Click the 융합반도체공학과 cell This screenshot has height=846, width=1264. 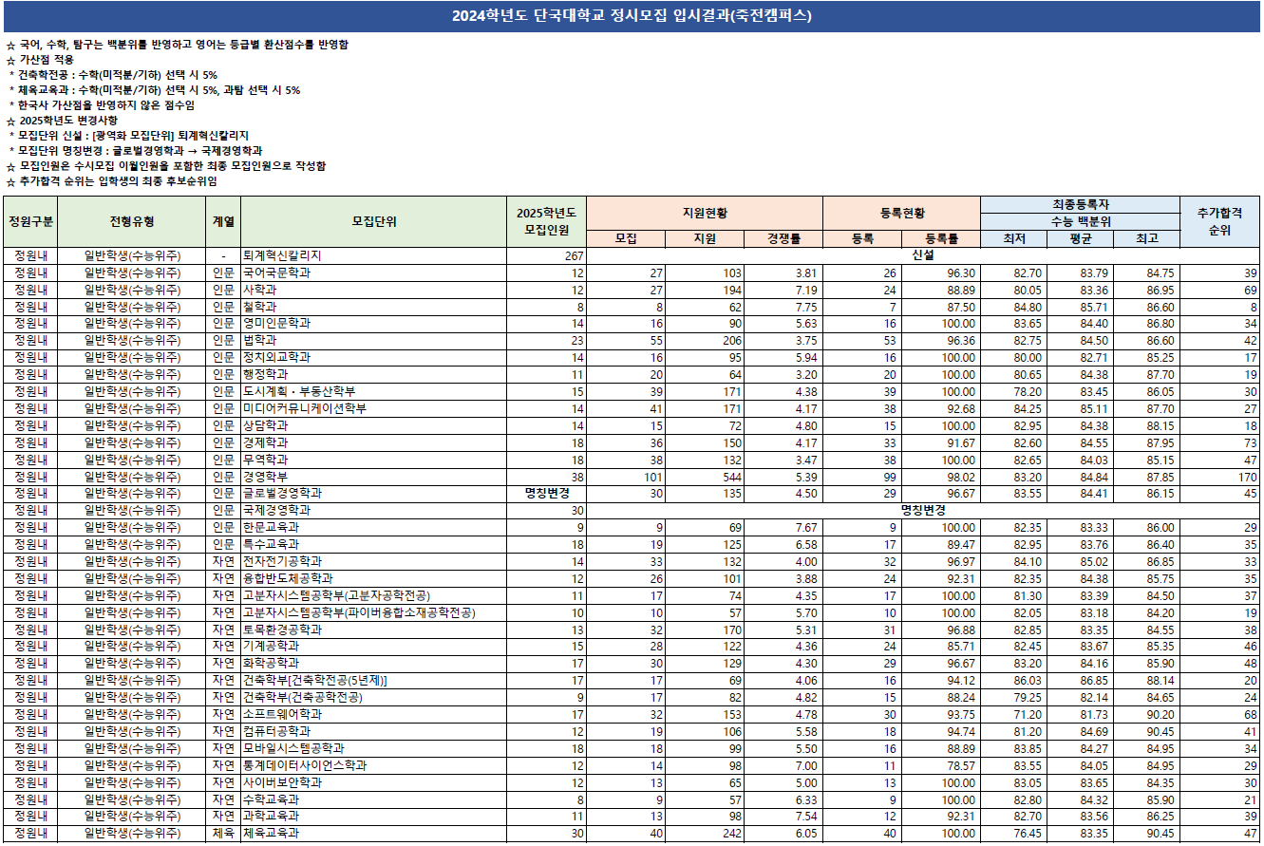374,579
